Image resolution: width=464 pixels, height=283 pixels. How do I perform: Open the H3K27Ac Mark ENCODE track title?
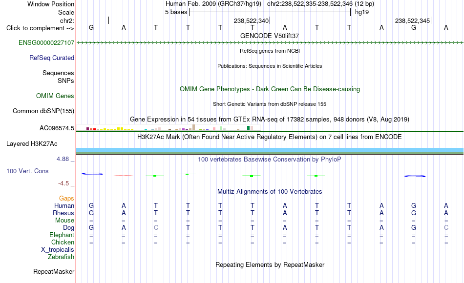[x=270, y=137]
